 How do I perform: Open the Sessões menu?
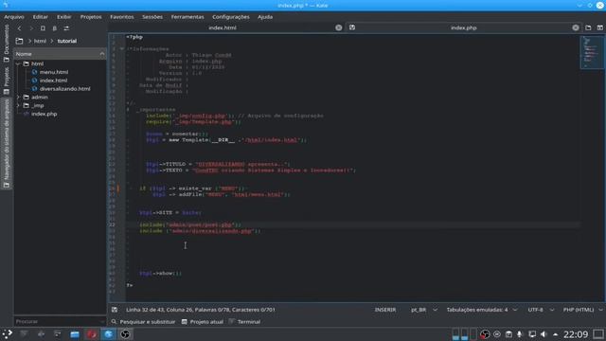click(x=152, y=17)
